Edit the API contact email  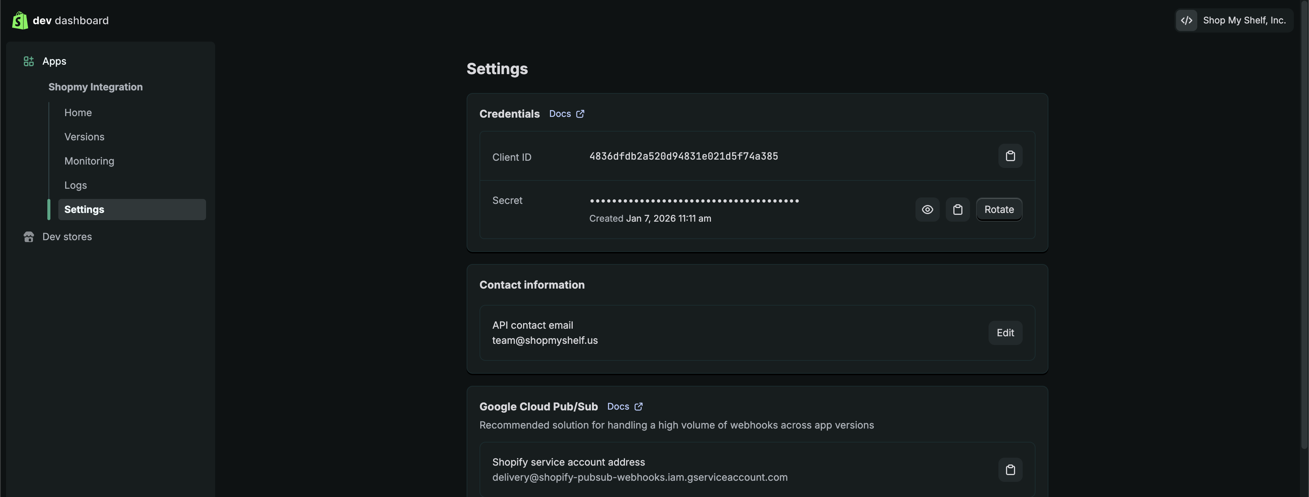(1005, 332)
